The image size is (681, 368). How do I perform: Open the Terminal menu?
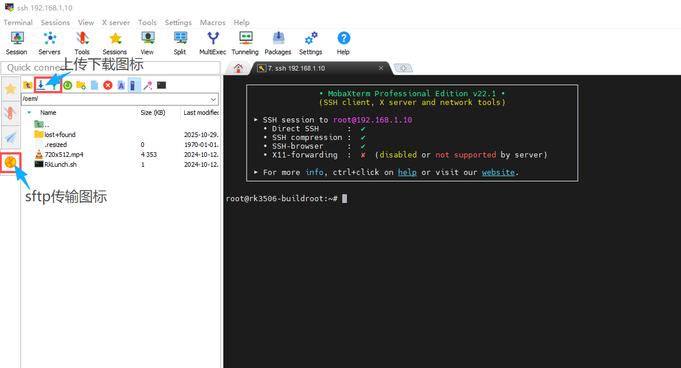[x=18, y=23]
